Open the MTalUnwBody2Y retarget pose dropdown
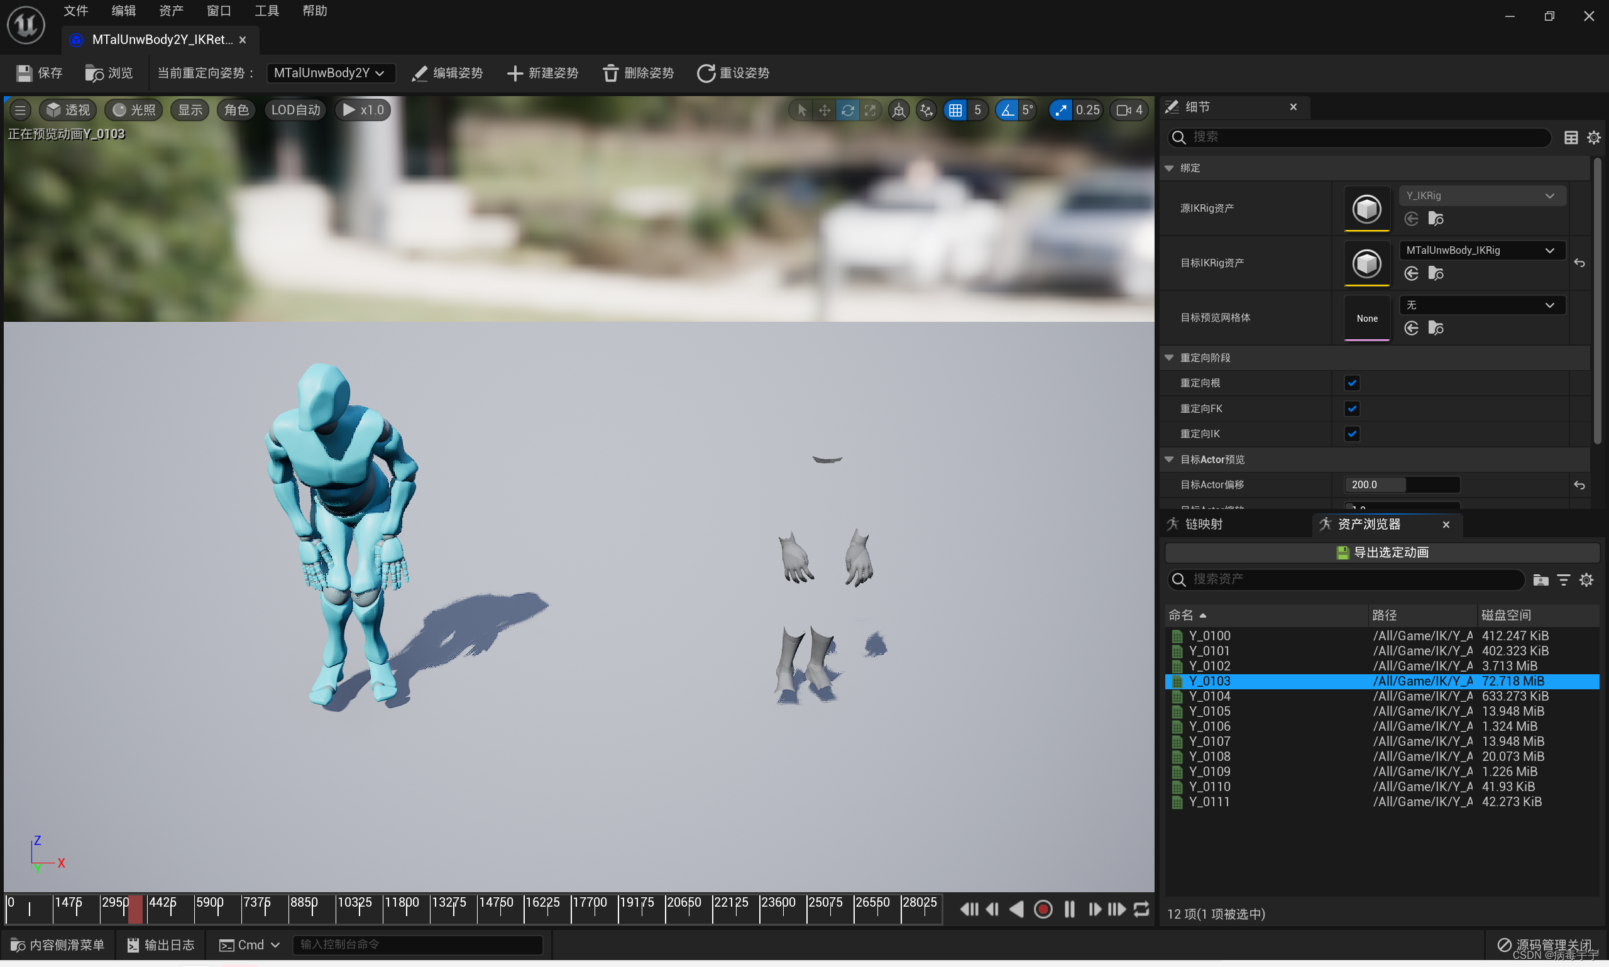This screenshot has width=1609, height=967. click(330, 73)
